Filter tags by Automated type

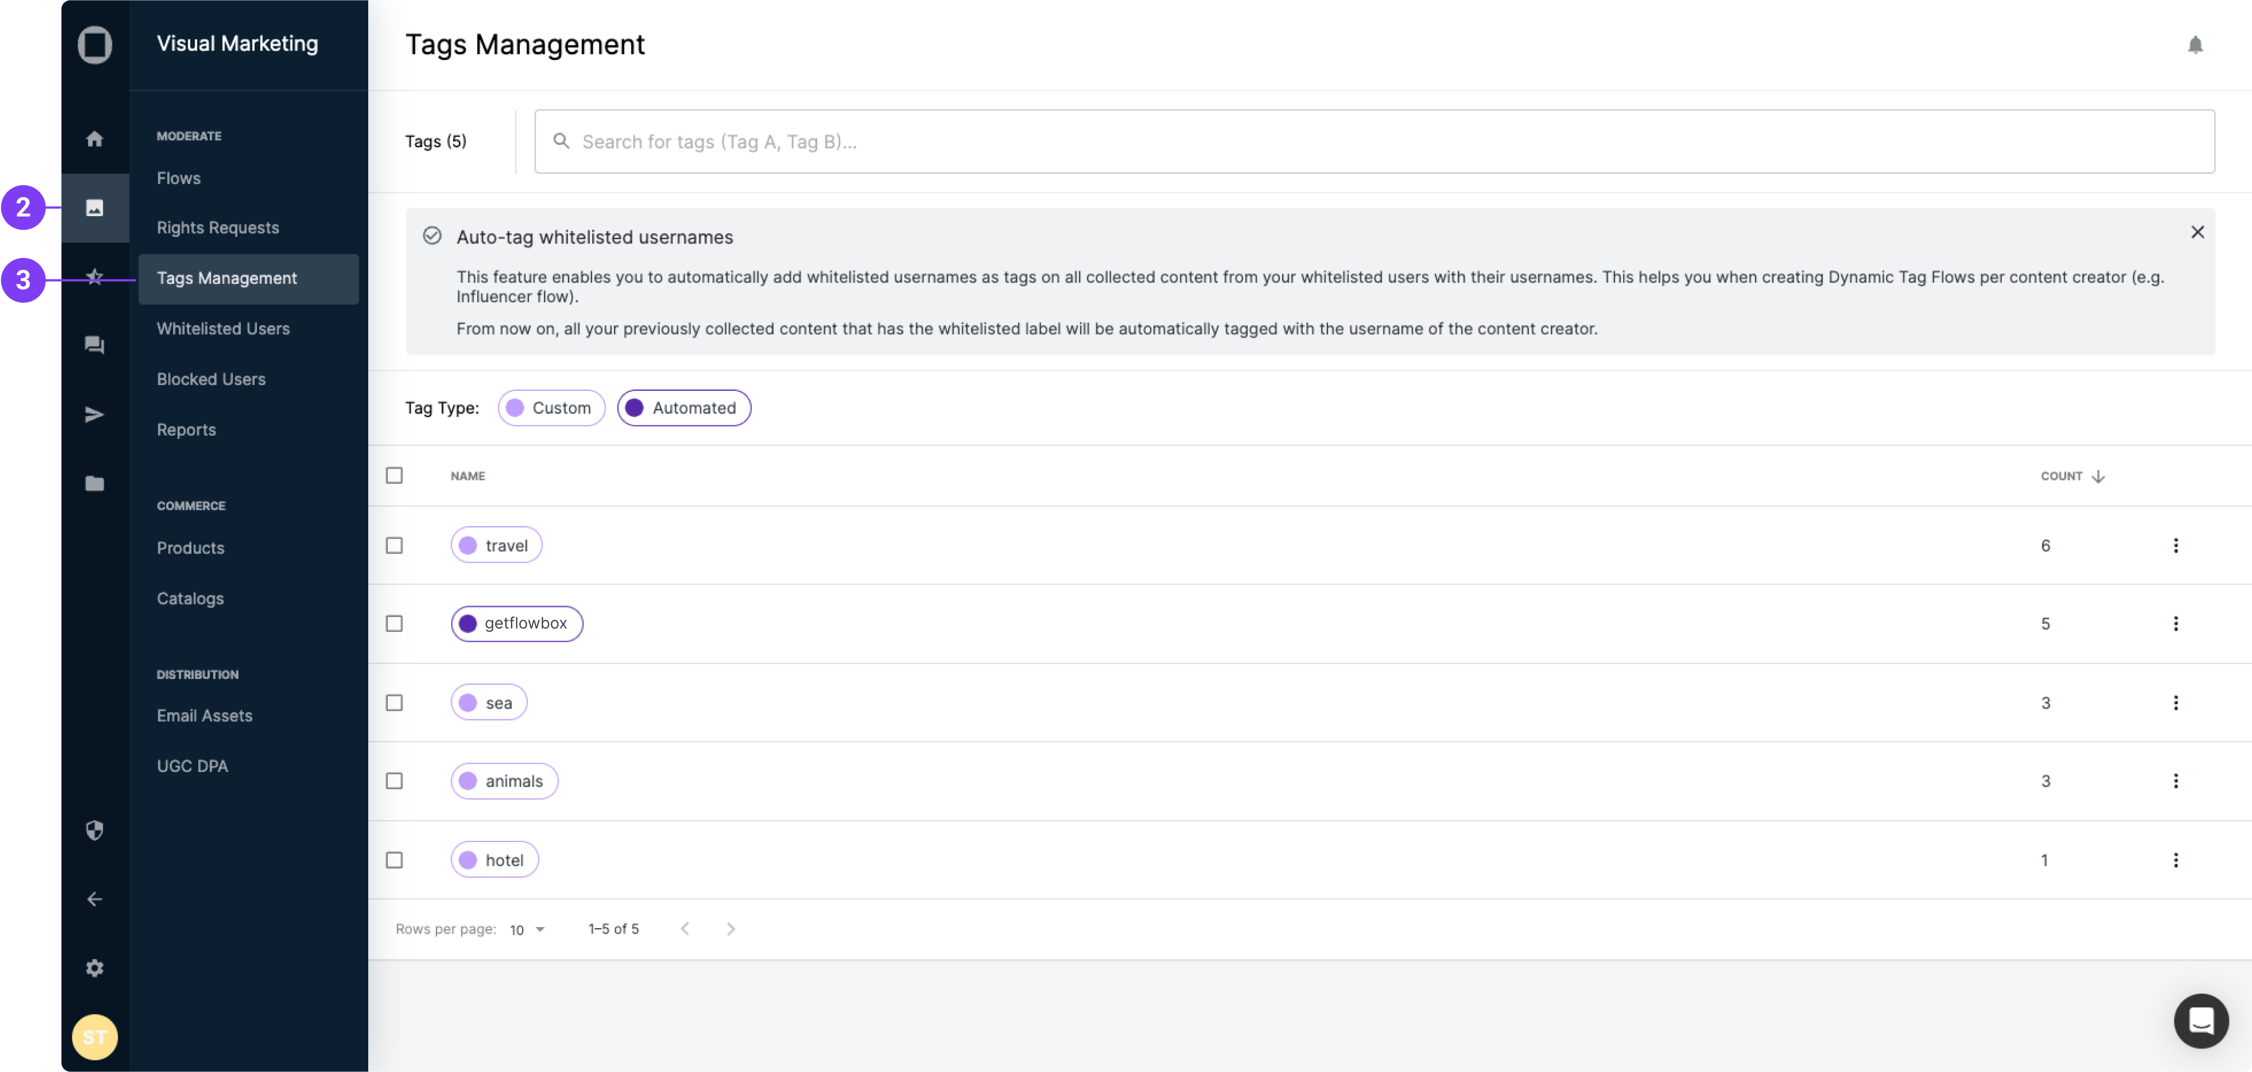pyautogui.click(x=684, y=408)
